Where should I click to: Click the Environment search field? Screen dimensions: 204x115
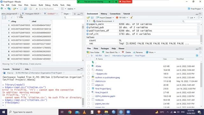pos(191,21)
